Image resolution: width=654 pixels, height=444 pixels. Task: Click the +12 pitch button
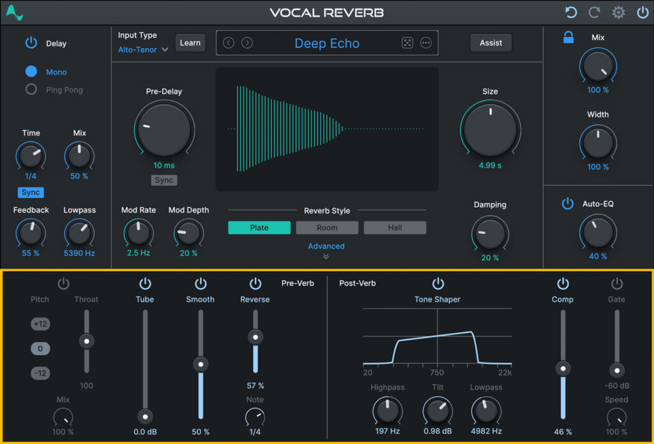point(40,323)
